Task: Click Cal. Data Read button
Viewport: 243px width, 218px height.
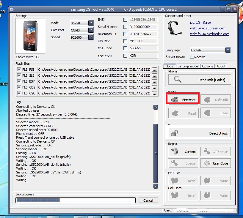Action: pyautogui.click(x=183, y=195)
